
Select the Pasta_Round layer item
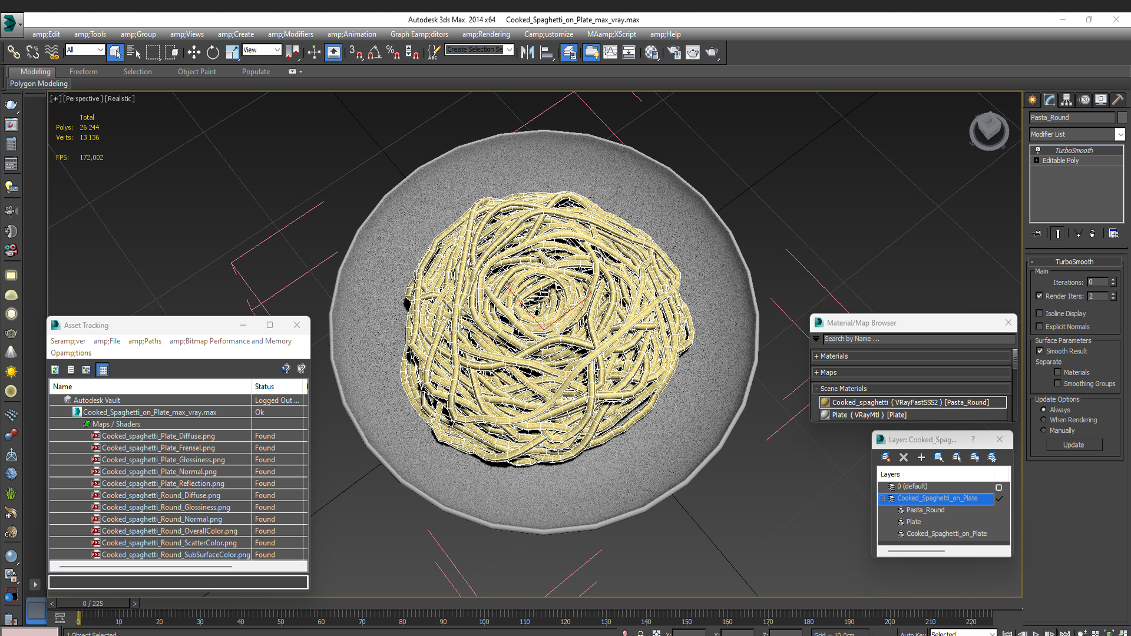click(x=925, y=510)
